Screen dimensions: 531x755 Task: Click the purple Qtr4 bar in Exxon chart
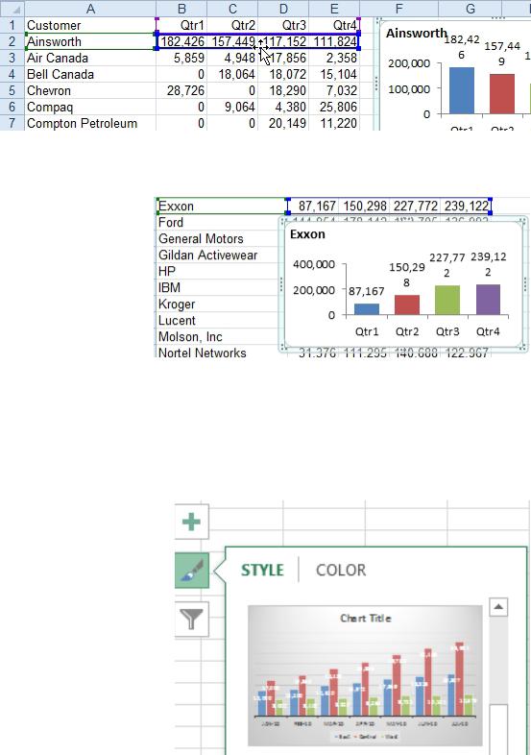point(488,300)
